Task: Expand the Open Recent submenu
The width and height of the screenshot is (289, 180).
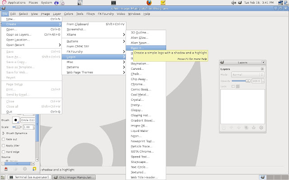Action: [x=32, y=45]
